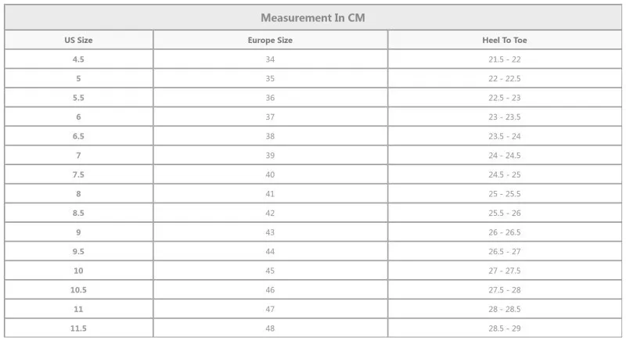Screen dimensions: 626x341
Task: Click the 26.5 - 27 heel-to-toe cell
Action: click(505, 251)
